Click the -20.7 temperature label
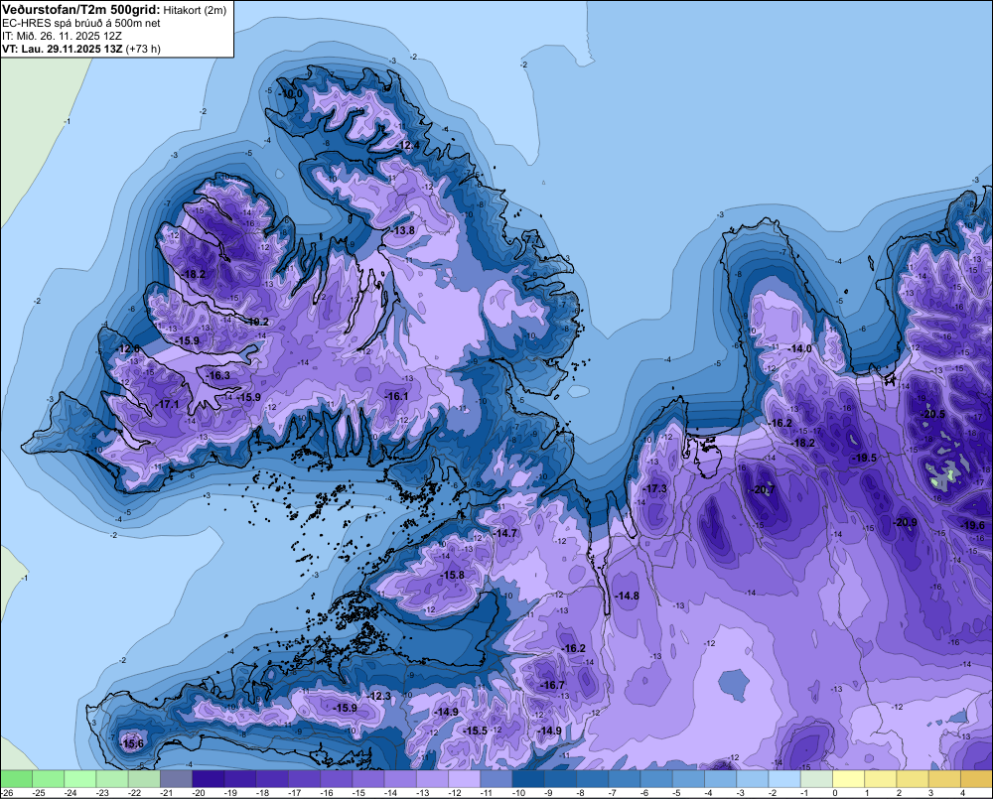The image size is (993, 799). click(x=763, y=490)
